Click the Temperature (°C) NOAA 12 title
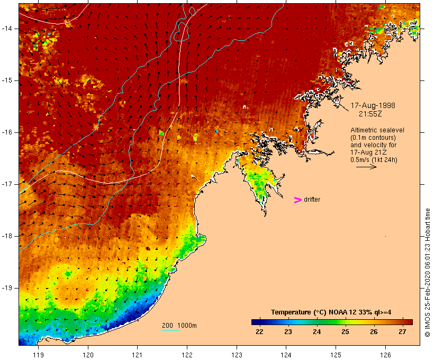Screen dimensions: 434x360 pyautogui.click(x=331, y=312)
